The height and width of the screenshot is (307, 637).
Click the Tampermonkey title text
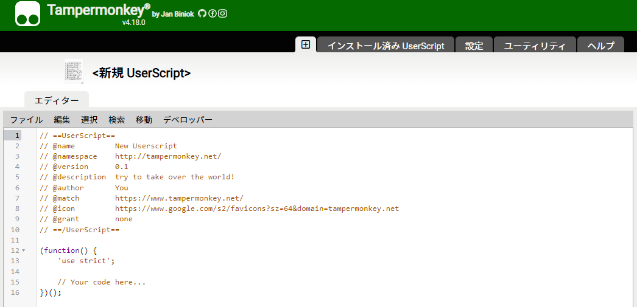coord(99,10)
